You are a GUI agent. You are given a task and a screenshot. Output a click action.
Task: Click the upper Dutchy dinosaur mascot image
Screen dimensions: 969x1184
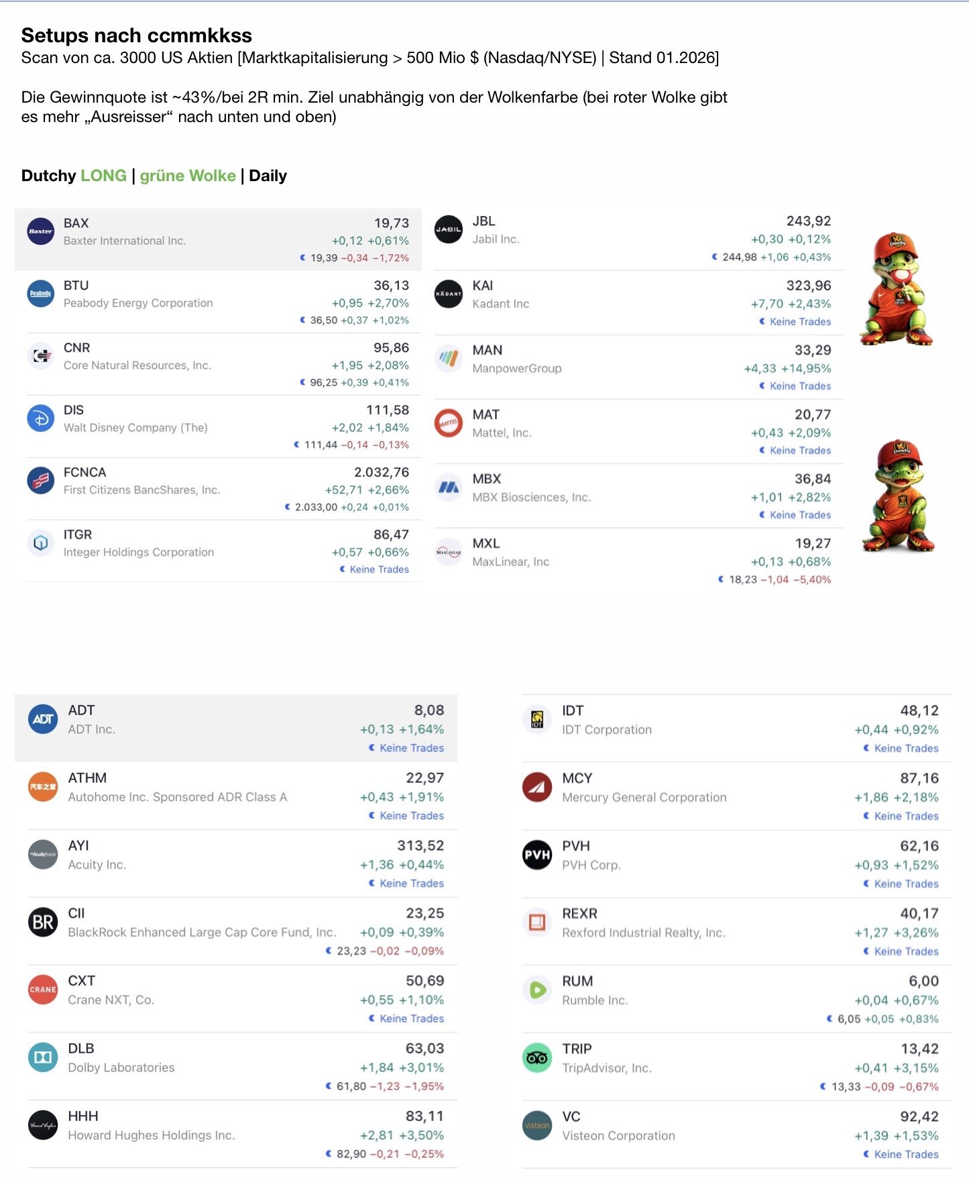[897, 289]
